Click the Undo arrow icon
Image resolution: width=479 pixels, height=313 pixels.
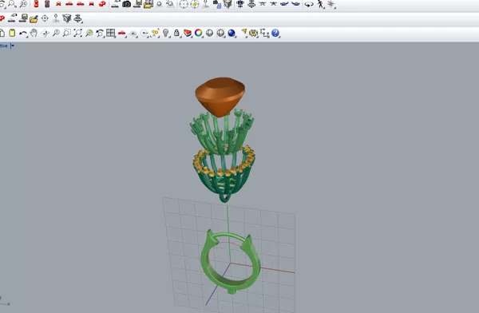tap(23, 34)
